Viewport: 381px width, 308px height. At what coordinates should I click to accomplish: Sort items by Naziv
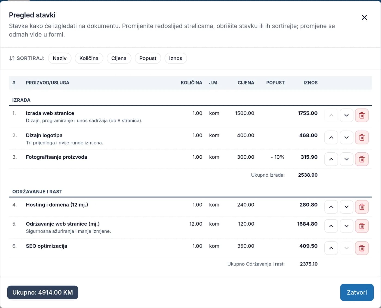(x=60, y=58)
